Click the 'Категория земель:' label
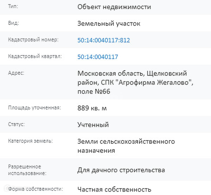Screen dimensions: 211x195 point(30,141)
